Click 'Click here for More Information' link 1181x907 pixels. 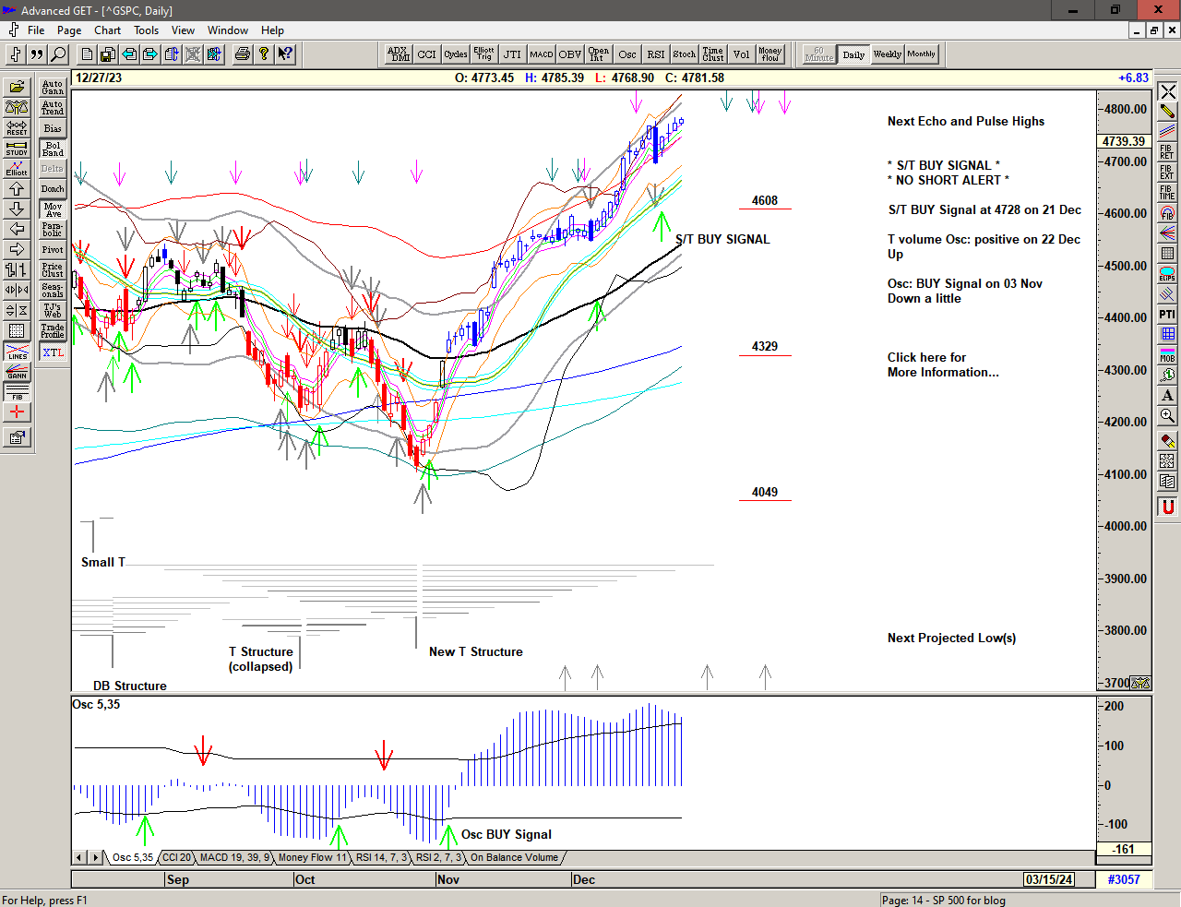(942, 364)
